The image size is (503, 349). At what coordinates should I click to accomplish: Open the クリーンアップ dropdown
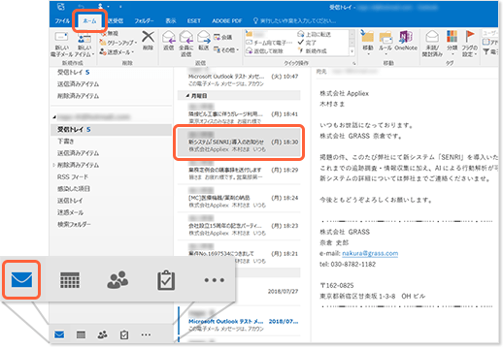point(117,43)
